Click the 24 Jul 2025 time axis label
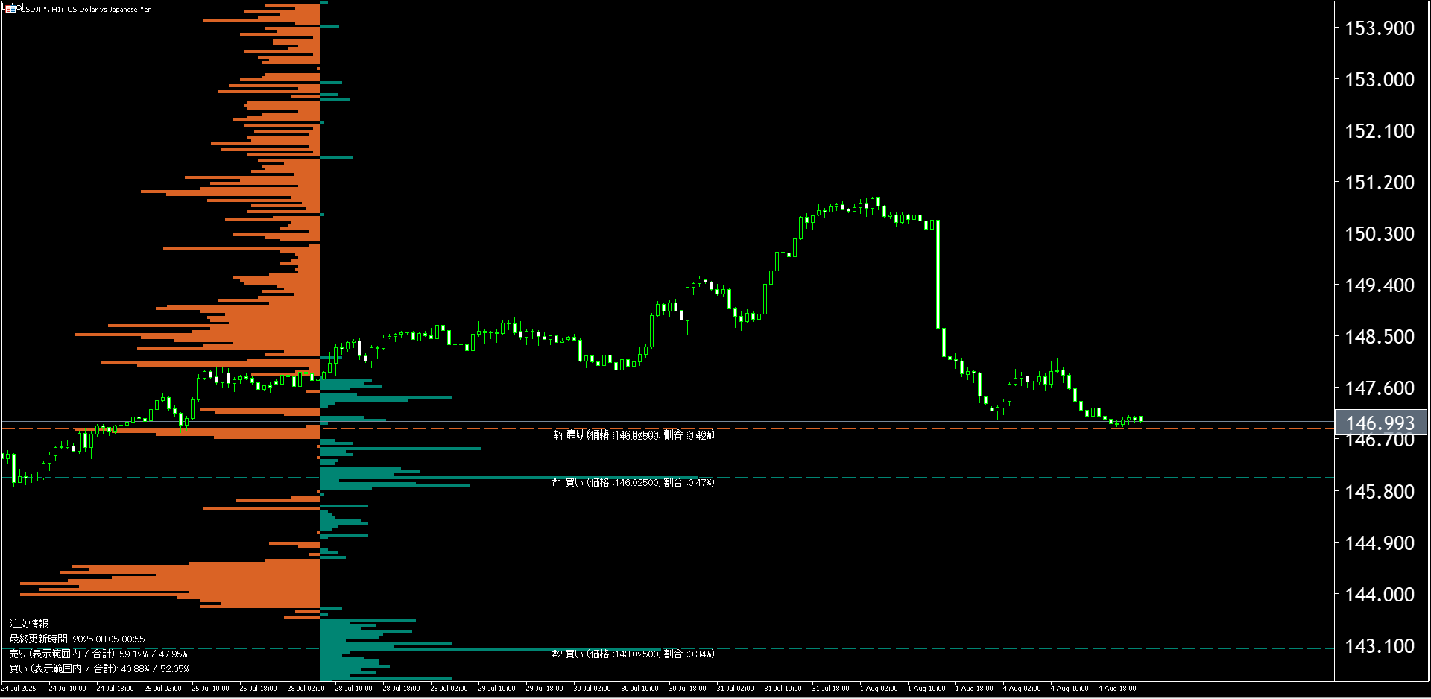The width and height of the screenshot is (1431, 699). (x=19, y=689)
